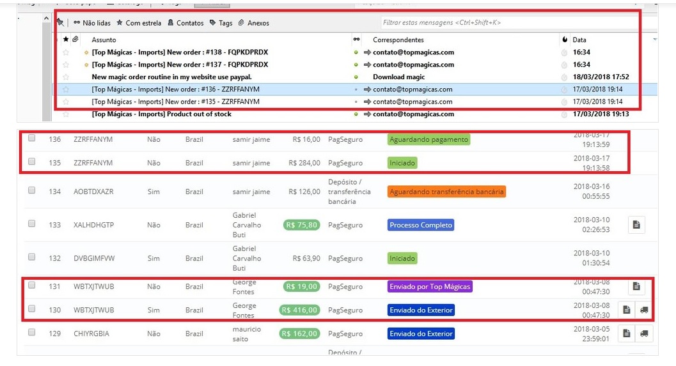The width and height of the screenshot is (676, 366).
Task: Click the junk status column header icon
Action: [x=564, y=39]
